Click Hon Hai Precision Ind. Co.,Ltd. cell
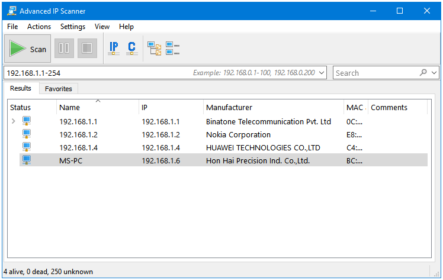443x280 pixels. [258, 160]
